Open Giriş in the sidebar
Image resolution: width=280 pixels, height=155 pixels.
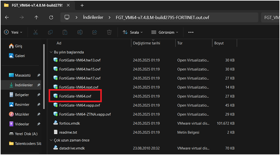point(16,46)
